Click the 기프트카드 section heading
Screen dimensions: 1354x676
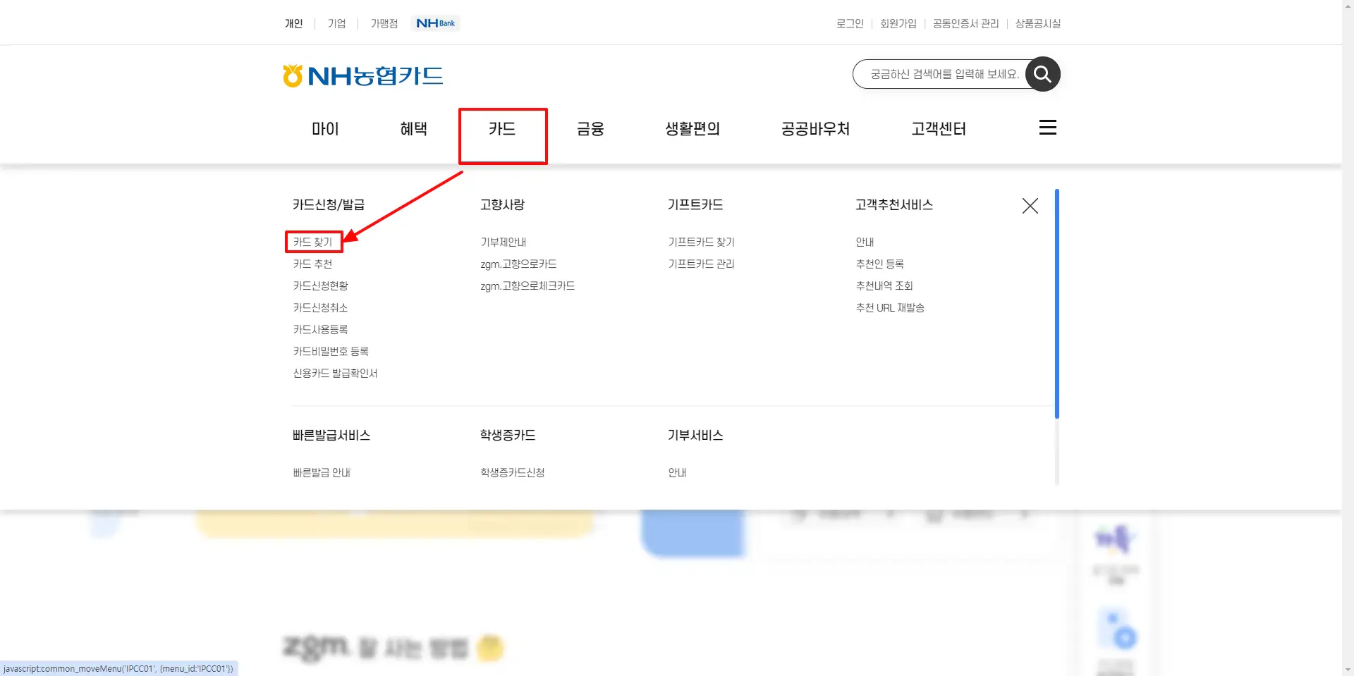click(695, 204)
